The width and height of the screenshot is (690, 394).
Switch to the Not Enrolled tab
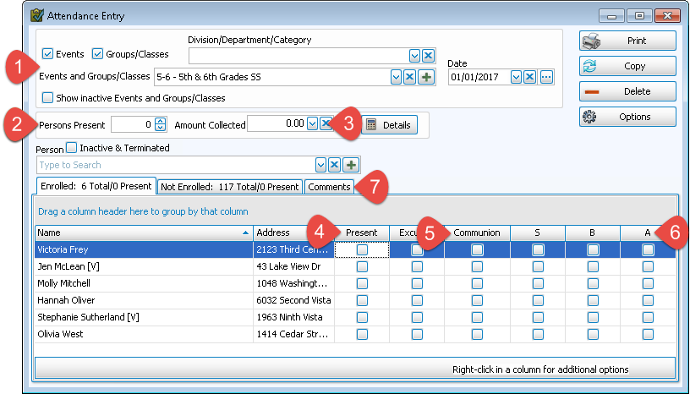pos(229,186)
